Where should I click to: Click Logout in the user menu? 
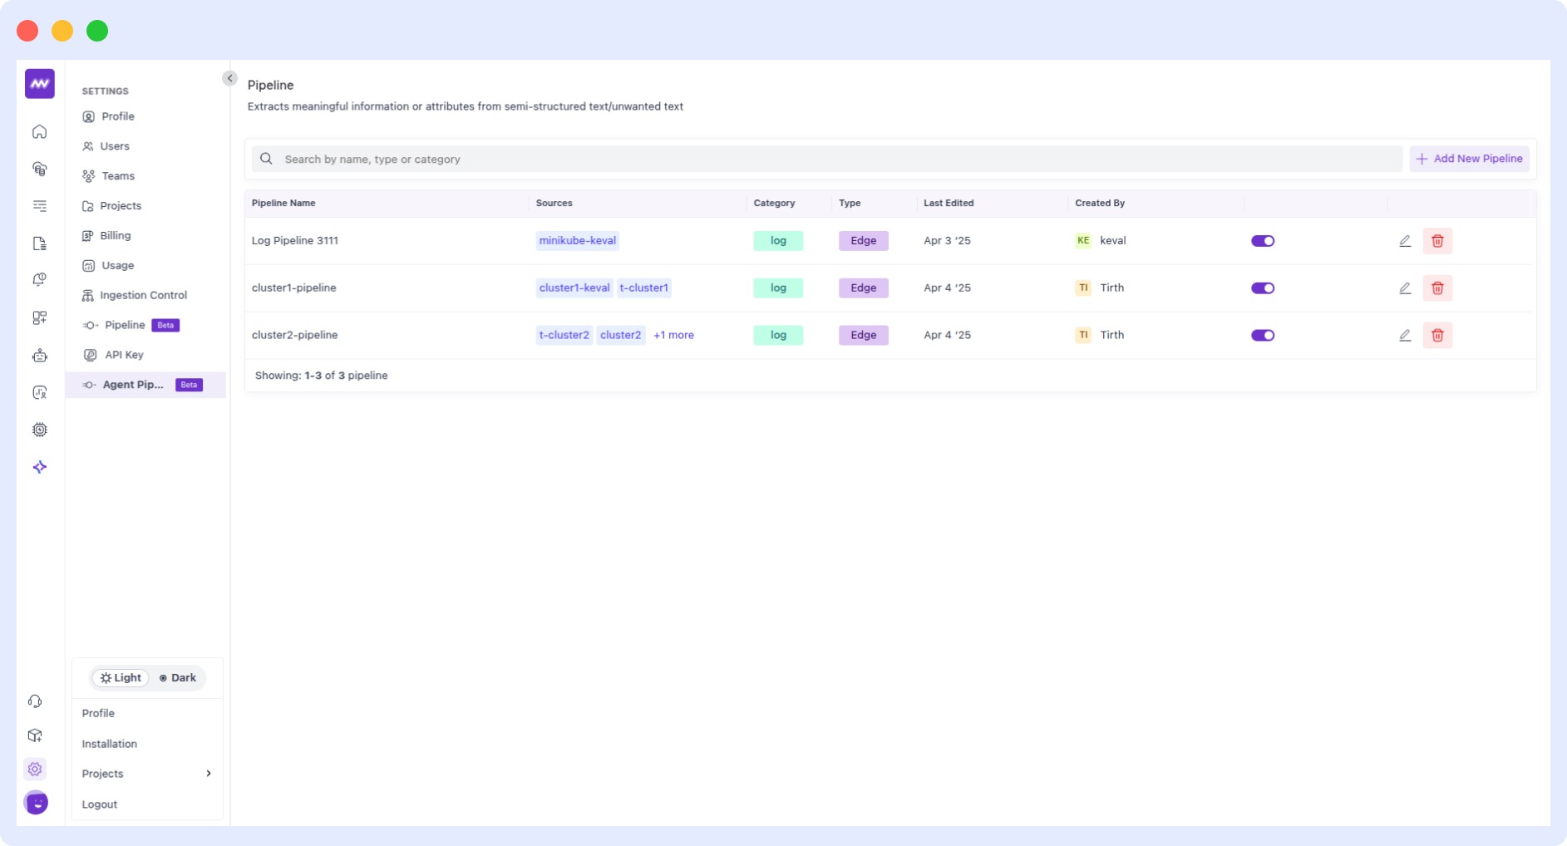pyautogui.click(x=100, y=804)
